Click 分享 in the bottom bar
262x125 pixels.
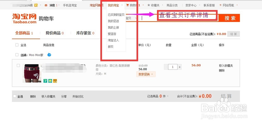coord(64,96)
